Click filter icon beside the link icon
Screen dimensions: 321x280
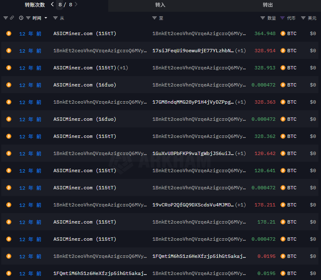tap(6, 18)
